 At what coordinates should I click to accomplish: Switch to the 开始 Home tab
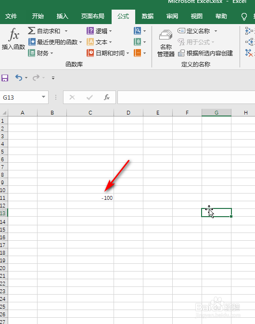click(38, 16)
